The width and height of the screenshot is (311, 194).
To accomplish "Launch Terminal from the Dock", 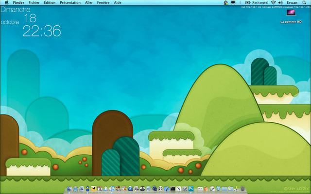I will click(173, 189).
